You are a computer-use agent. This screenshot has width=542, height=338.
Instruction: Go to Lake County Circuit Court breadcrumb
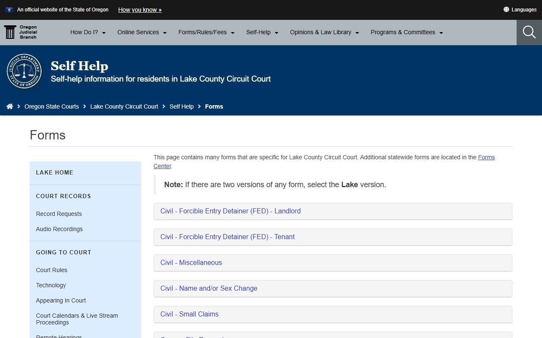click(124, 106)
